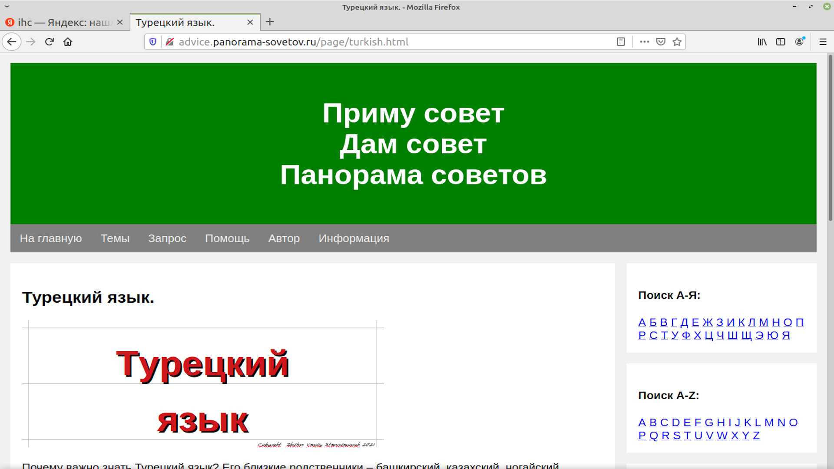Reload the current page
The width and height of the screenshot is (834, 469).
[x=49, y=42]
